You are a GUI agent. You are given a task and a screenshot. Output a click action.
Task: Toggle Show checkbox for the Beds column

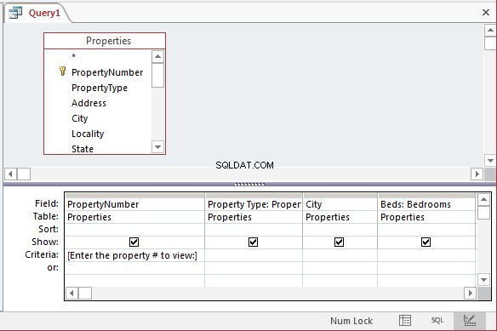[x=426, y=243]
